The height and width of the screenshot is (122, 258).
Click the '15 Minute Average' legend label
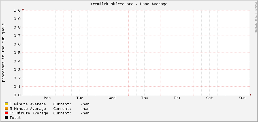(29, 113)
